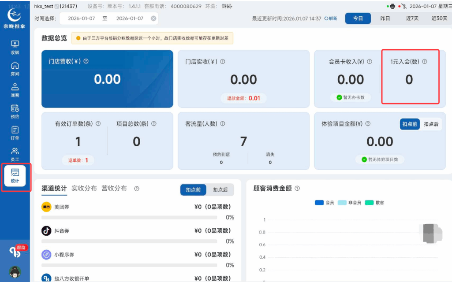452x282 pixels.
Task: Select the 收银 icon in sidebar
Action: tap(15, 46)
